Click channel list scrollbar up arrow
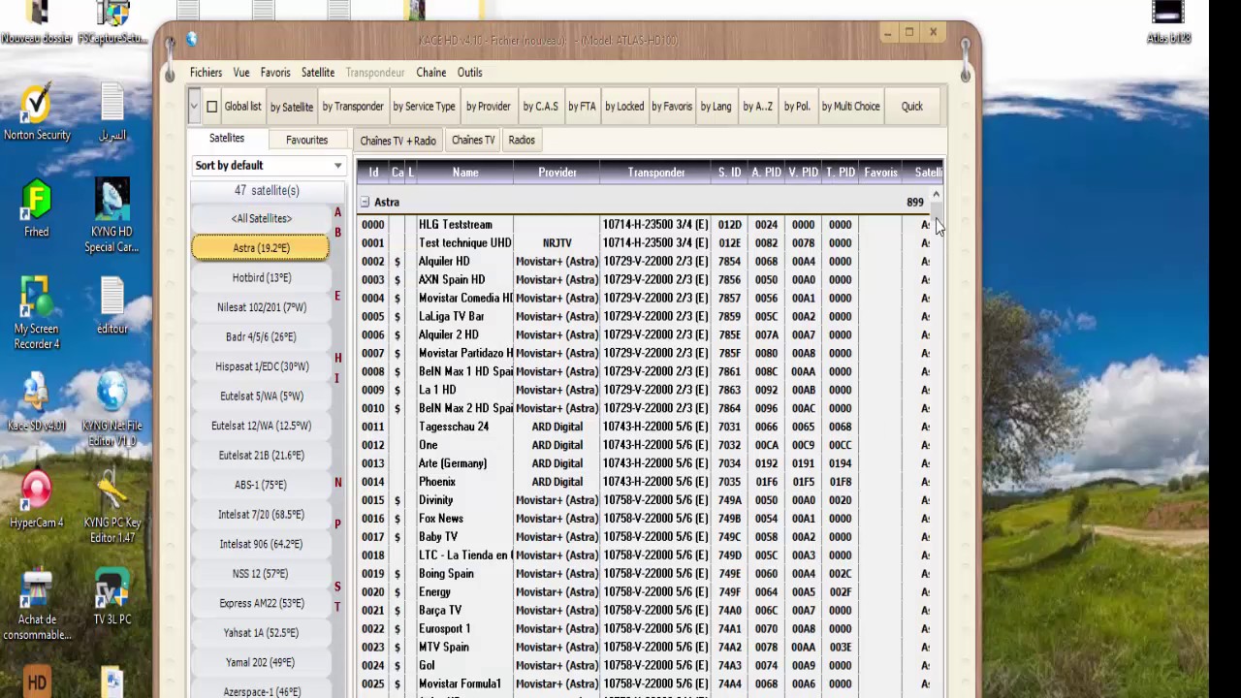 (936, 195)
